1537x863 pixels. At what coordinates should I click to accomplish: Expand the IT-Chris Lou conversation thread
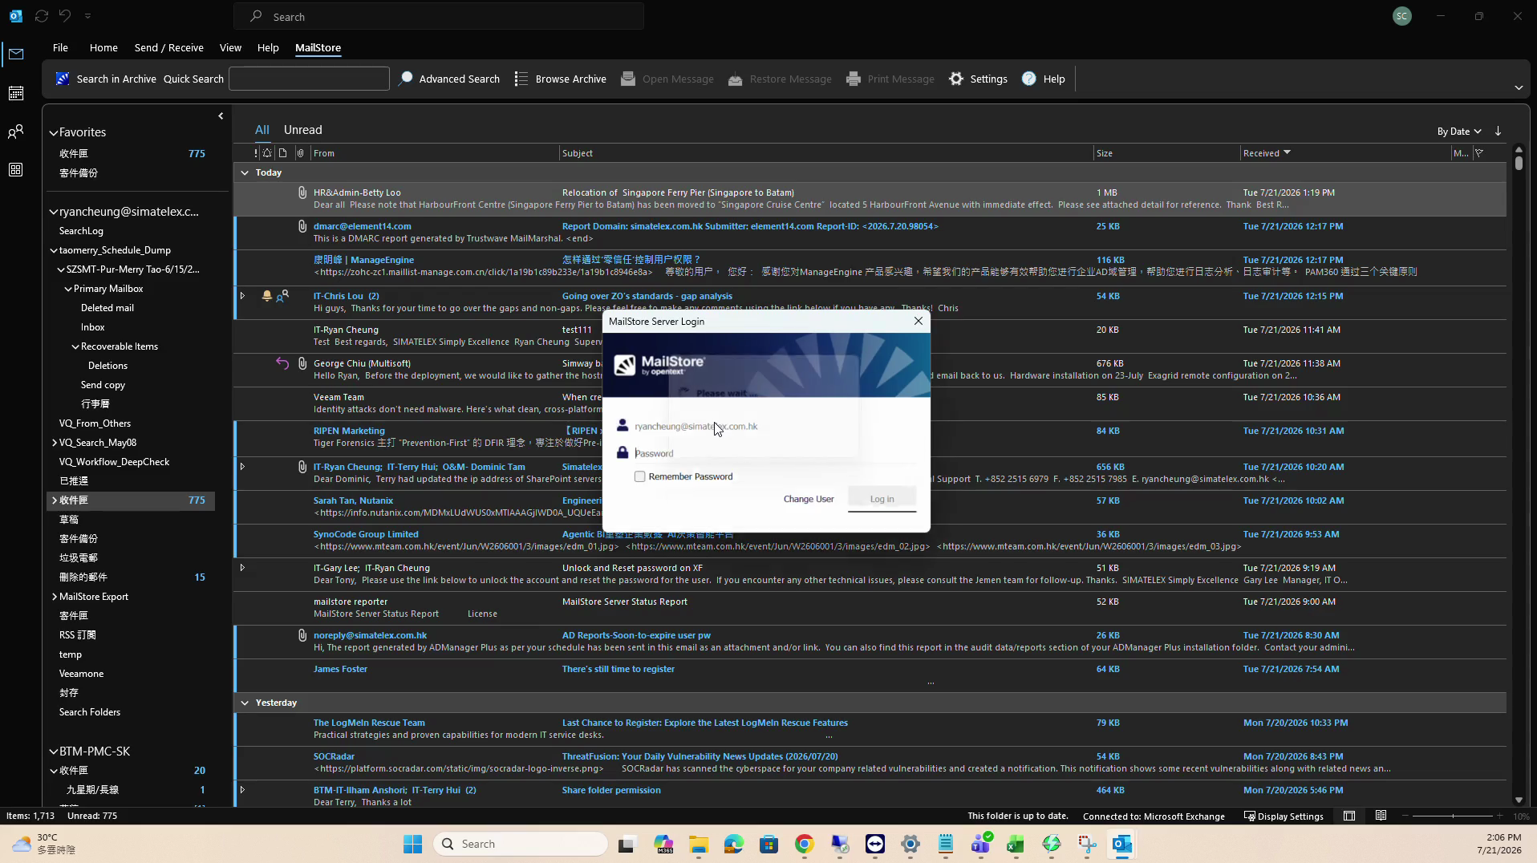click(x=242, y=296)
